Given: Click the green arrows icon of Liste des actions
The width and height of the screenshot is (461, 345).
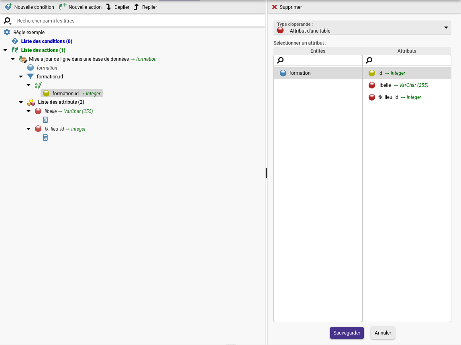Looking at the screenshot, I should 15,50.
